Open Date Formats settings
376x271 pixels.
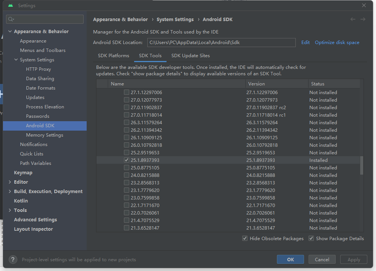pos(41,88)
